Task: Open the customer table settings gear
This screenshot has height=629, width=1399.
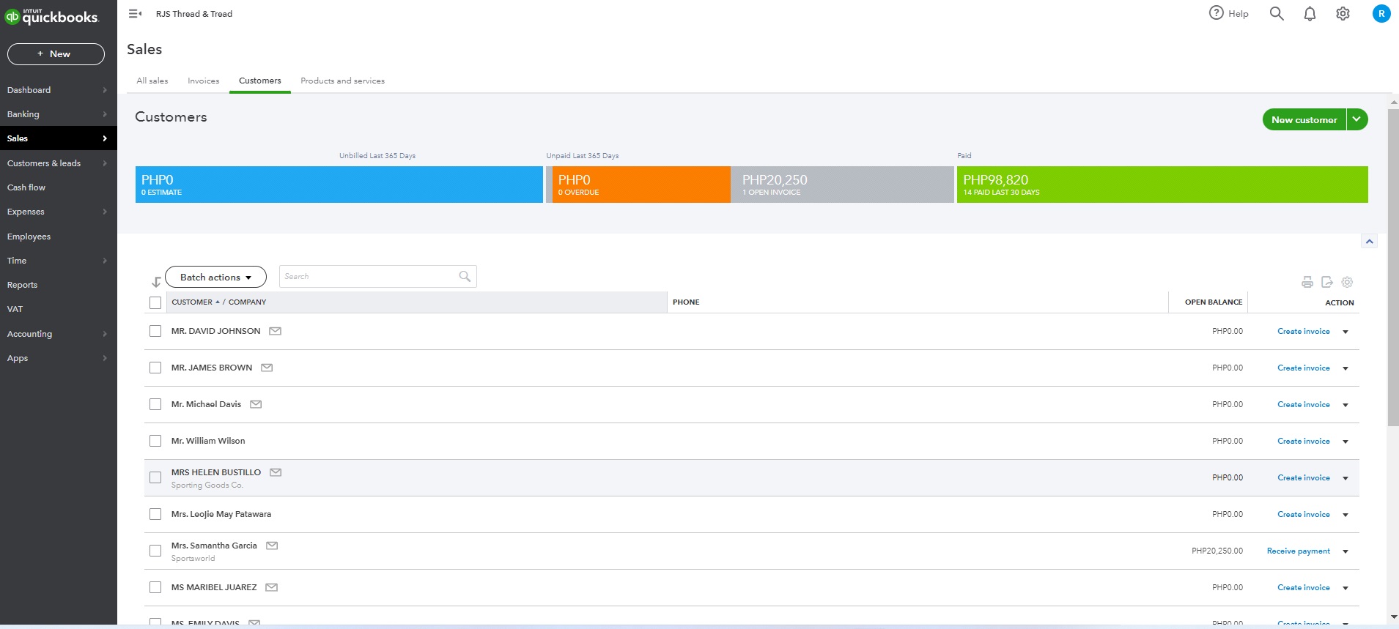Action: click(x=1347, y=282)
